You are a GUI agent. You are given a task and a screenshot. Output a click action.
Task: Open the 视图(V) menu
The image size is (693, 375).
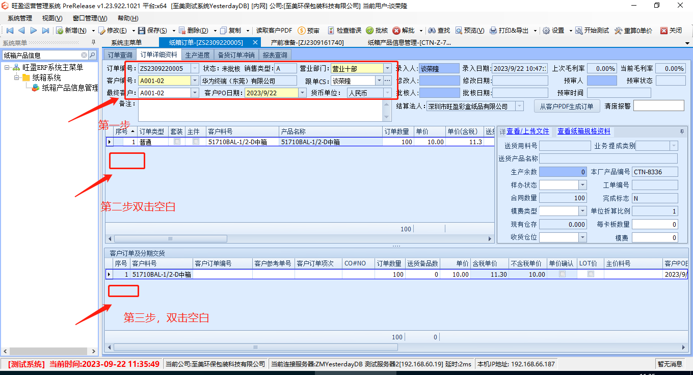click(x=52, y=18)
